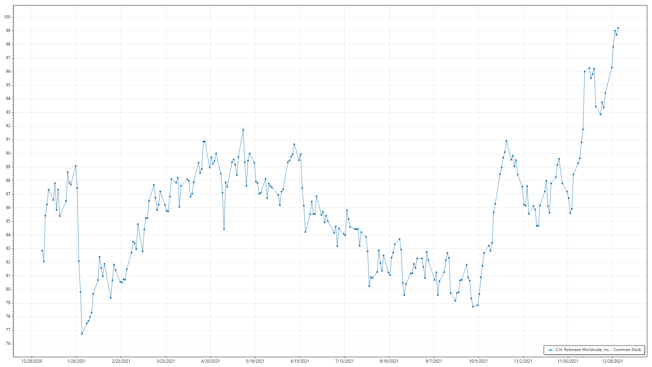Click the 12/29/2020 x-axis date label
Screen dimensions: 652x367
tap(32, 361)
